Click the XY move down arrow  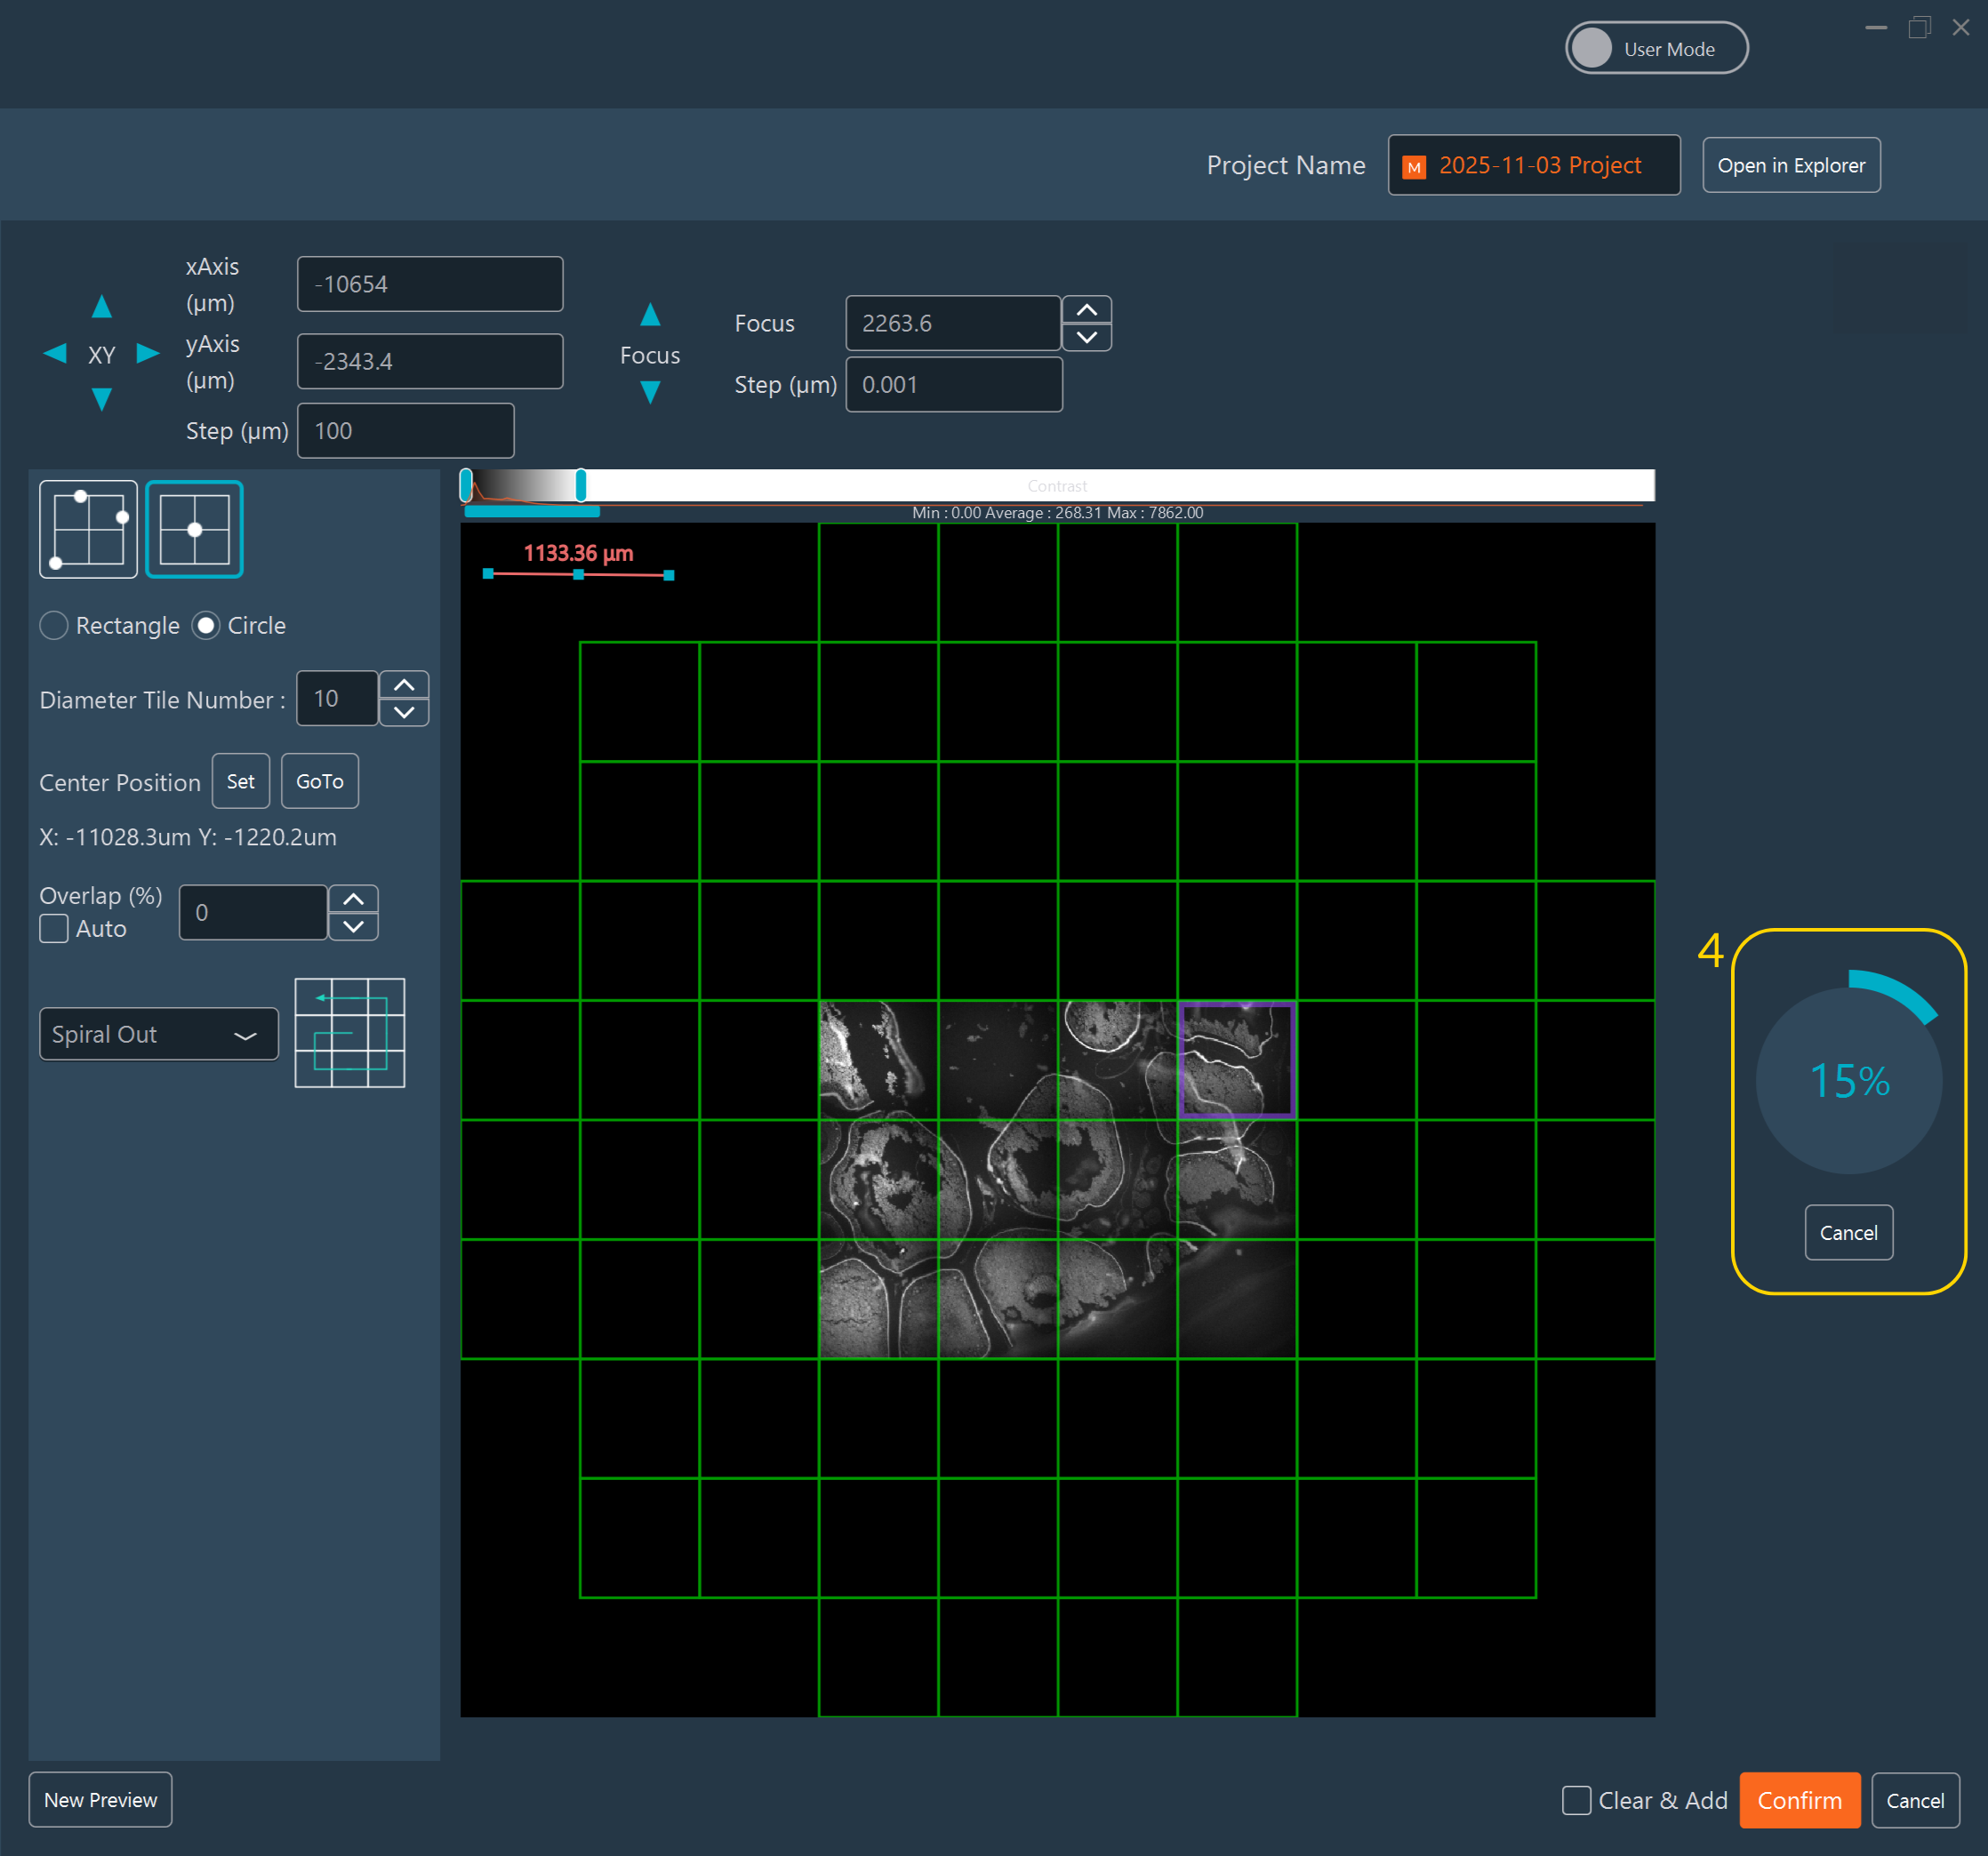pos(101,399)
